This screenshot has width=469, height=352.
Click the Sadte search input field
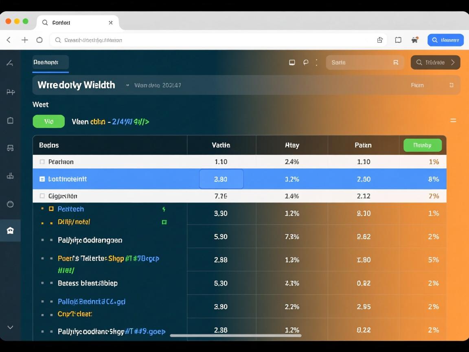[x=358, y=62]
